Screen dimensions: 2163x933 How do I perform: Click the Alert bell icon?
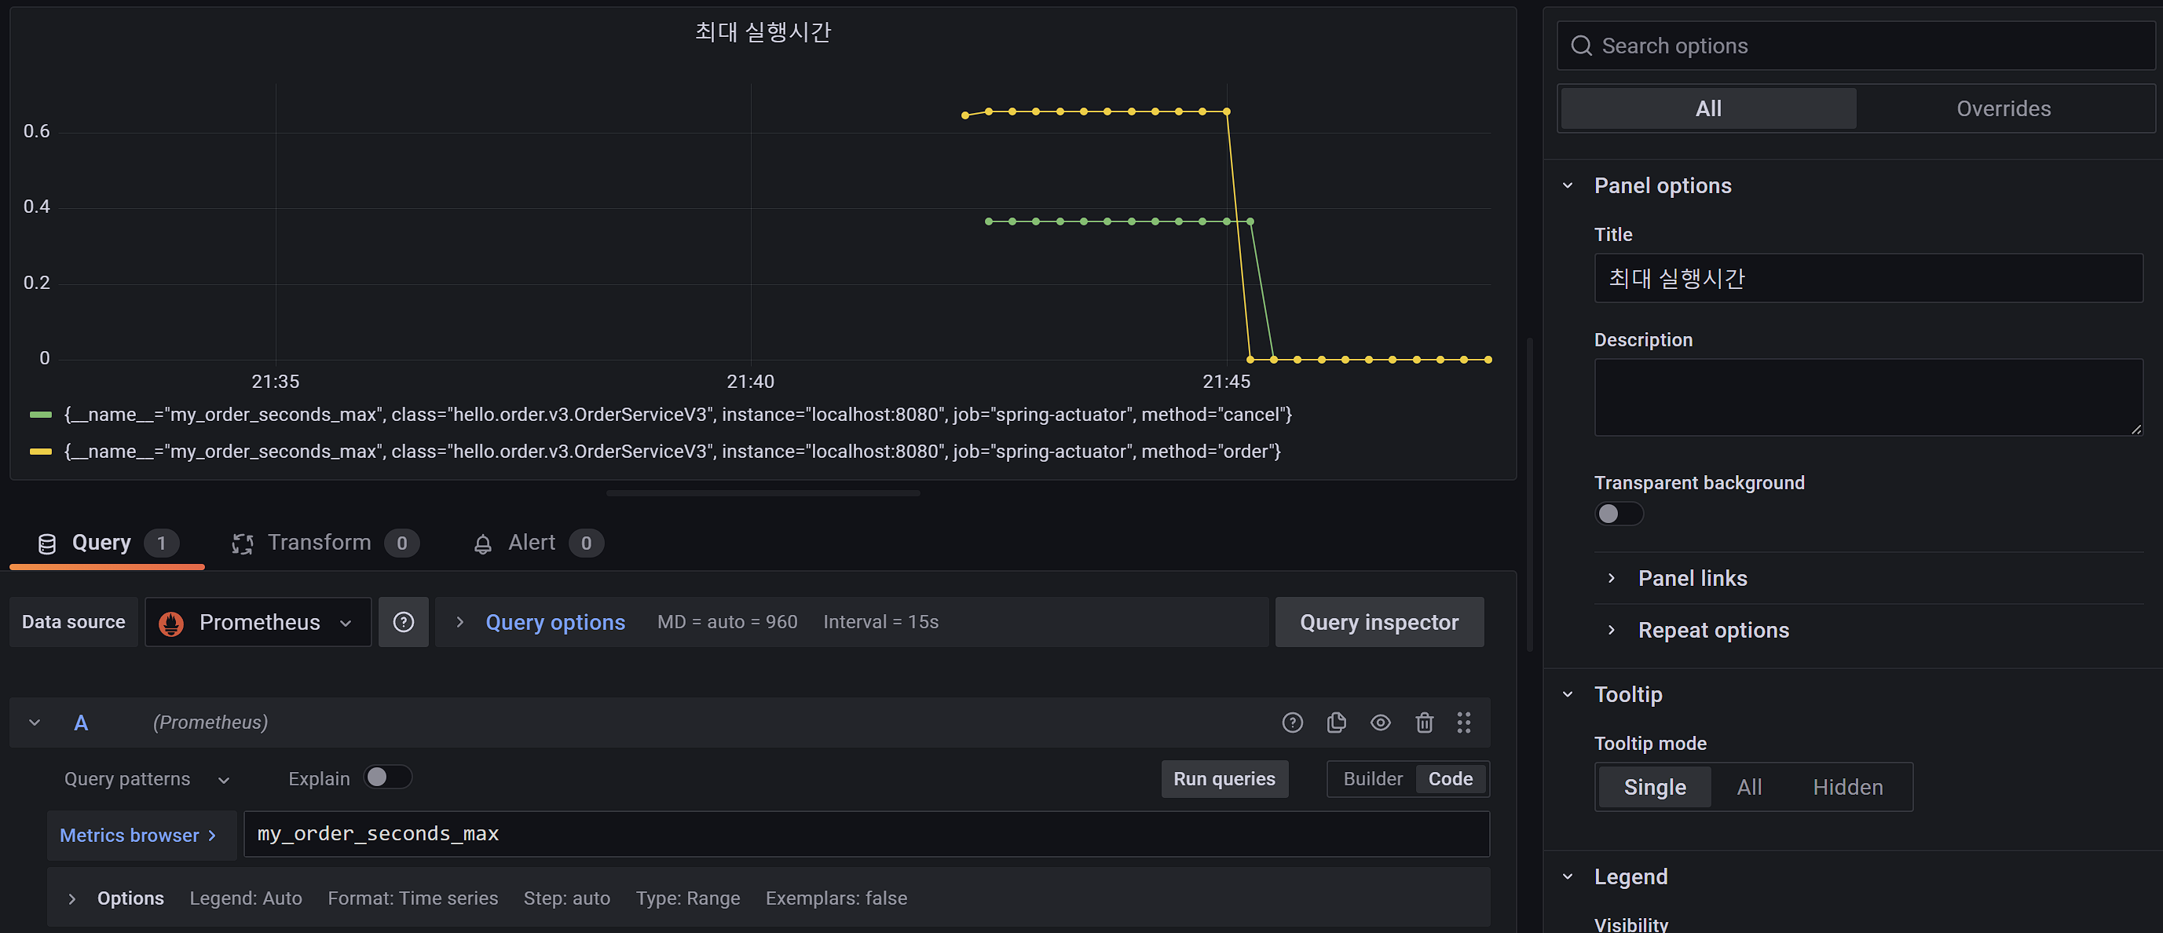pos(483,544)
